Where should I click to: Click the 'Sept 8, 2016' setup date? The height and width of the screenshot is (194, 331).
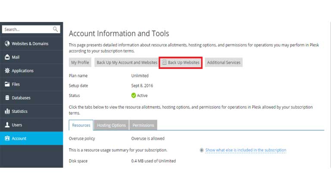142,85
